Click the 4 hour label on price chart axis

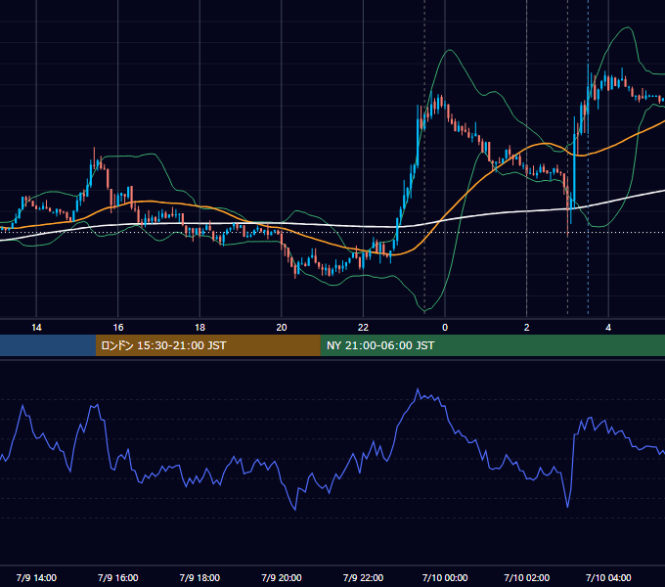608,328
